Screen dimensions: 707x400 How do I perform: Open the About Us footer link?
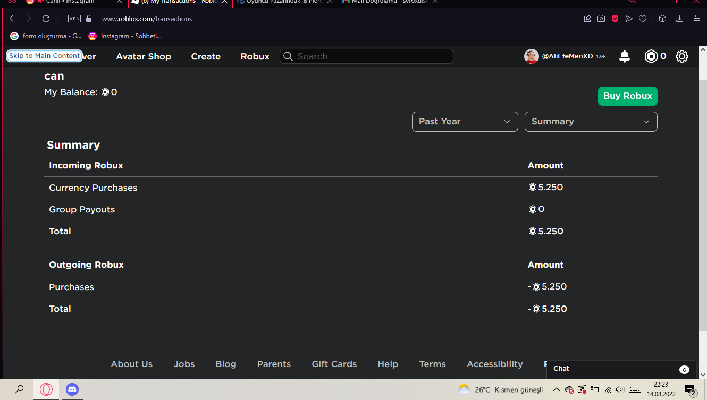132,364
